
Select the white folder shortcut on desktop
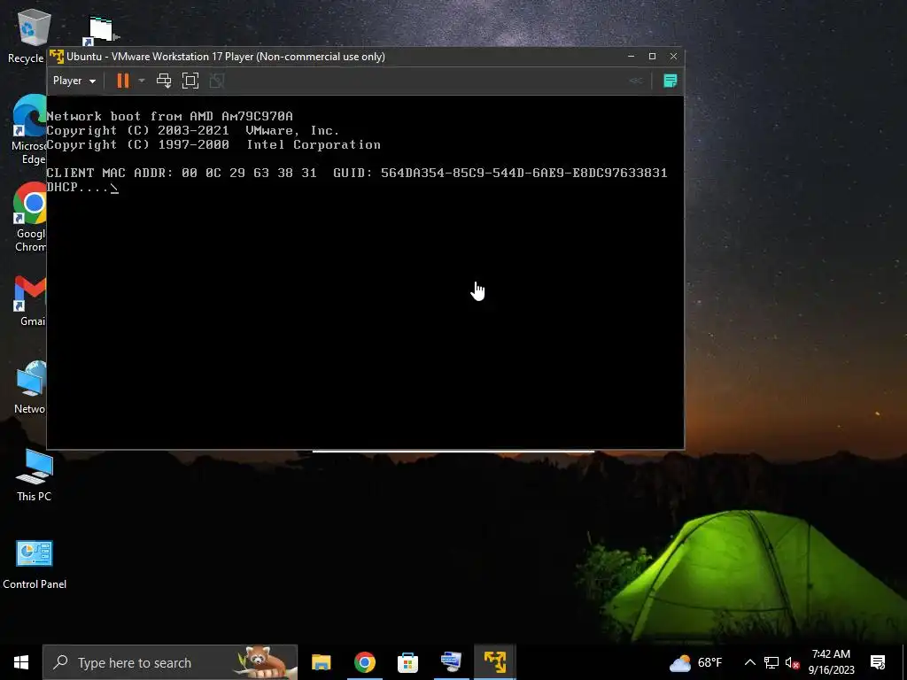[101, 31]
